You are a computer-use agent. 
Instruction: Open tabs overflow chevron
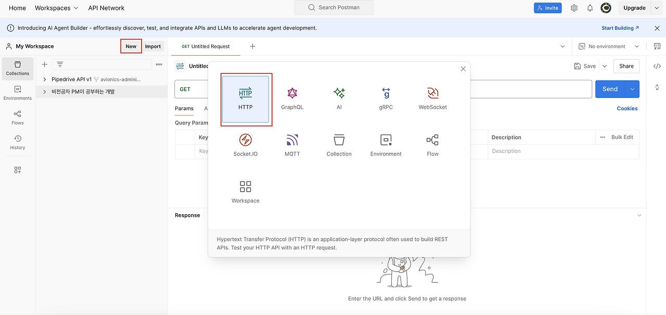point(562,46)
